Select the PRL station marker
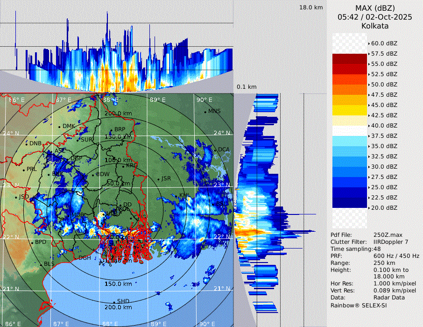This screenshot has height=327, width=423. [24, 170]
